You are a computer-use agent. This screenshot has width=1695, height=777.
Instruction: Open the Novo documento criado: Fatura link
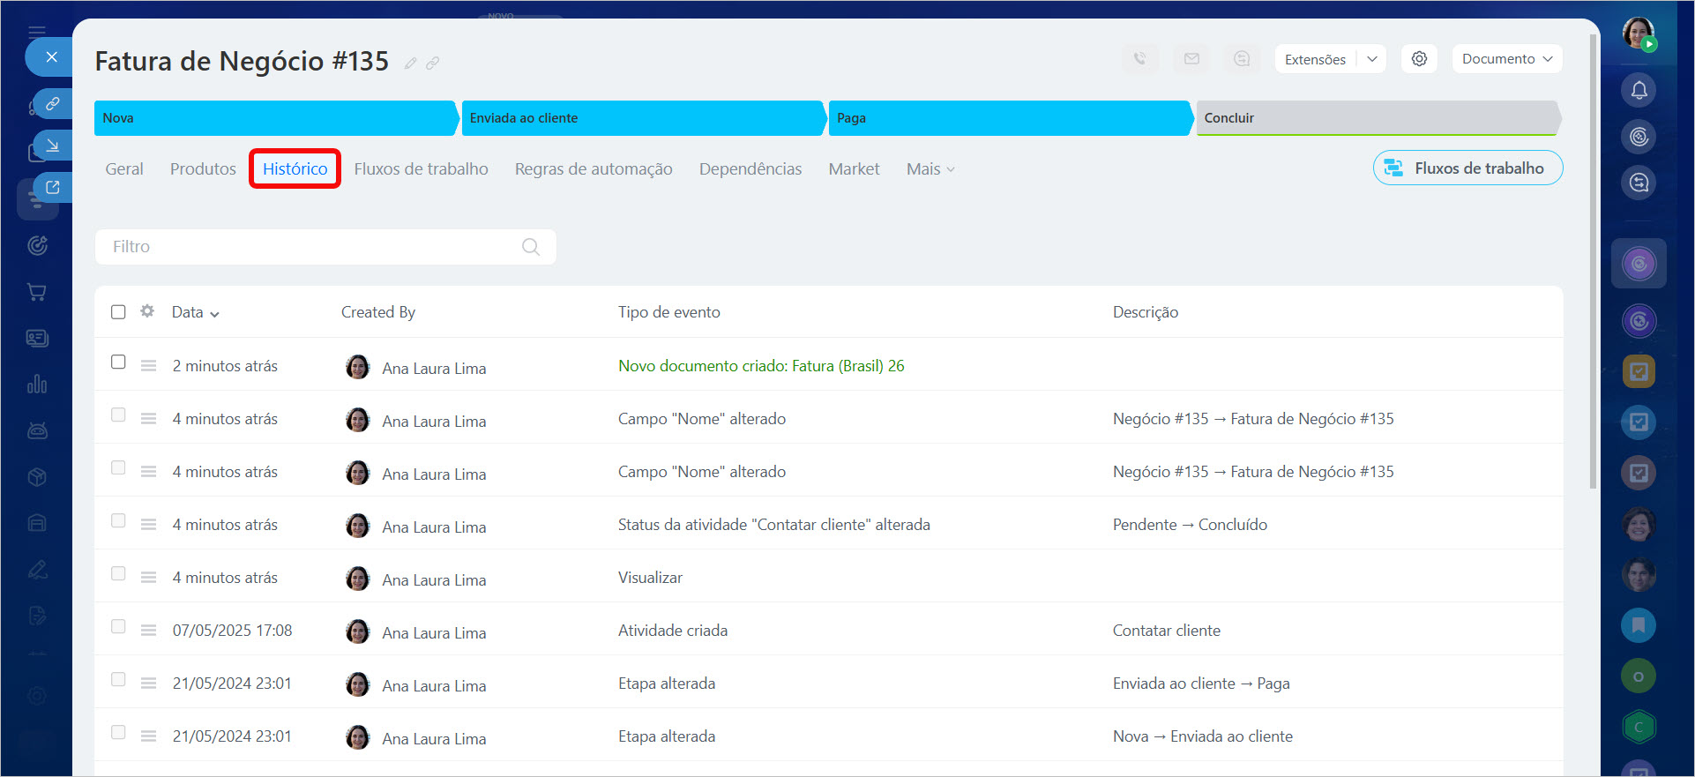[x=760, y=366]
